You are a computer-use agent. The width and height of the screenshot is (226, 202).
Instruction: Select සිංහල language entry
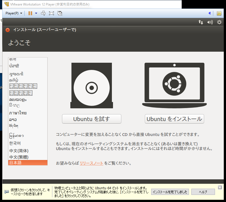pos(28,105)
